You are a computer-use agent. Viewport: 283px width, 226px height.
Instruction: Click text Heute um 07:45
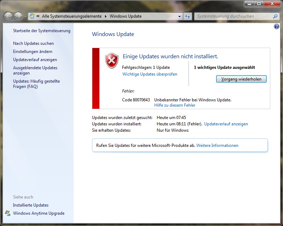(x=171, y=118)
